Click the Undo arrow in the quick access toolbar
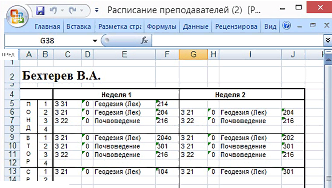The image size is (332, 188). [53, 11]
